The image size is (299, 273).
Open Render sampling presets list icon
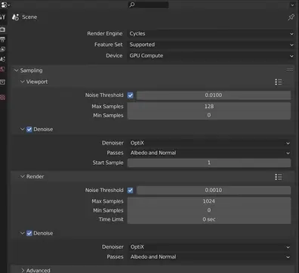click(x=279, y=177)
